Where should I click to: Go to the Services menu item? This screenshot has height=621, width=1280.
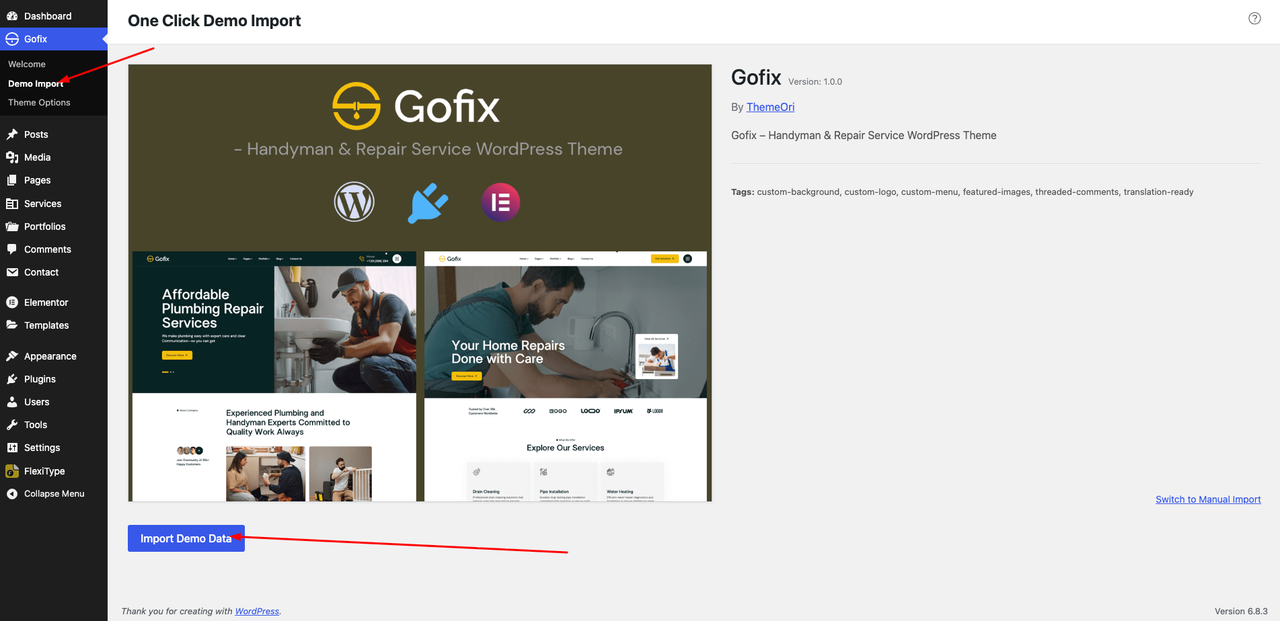42,204
